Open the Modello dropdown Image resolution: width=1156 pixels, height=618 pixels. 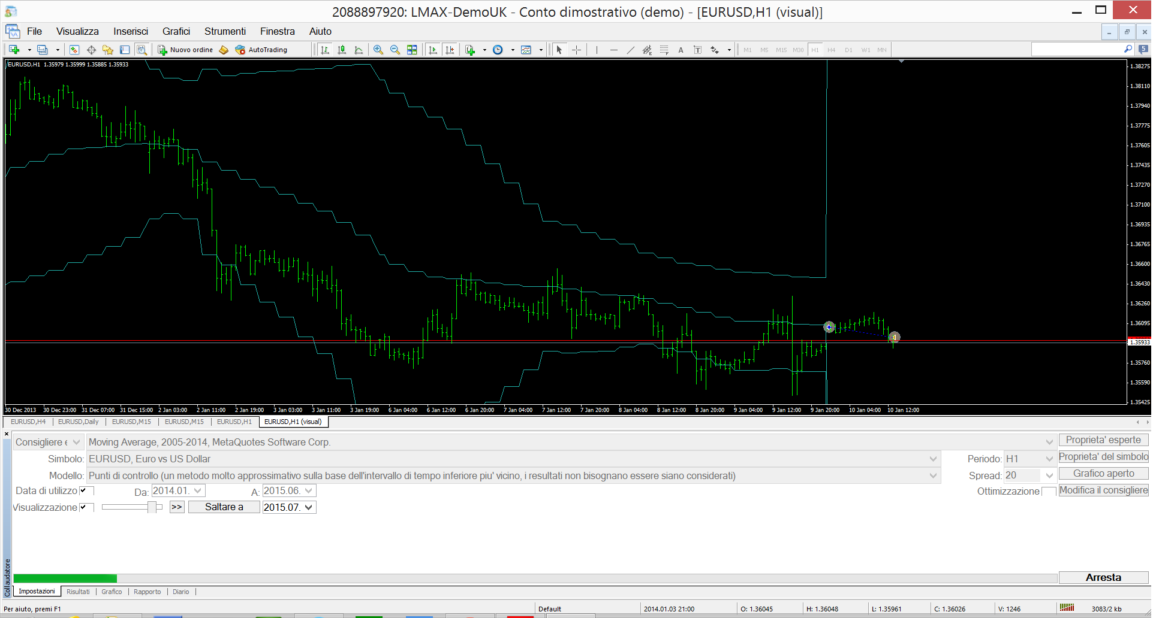pos(933,475)
